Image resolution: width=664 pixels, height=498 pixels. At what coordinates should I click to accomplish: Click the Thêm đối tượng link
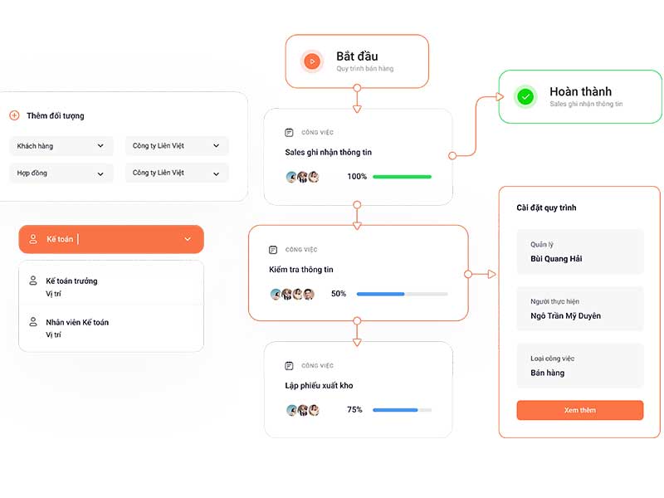pyautogui.click(x=55, y=115)
